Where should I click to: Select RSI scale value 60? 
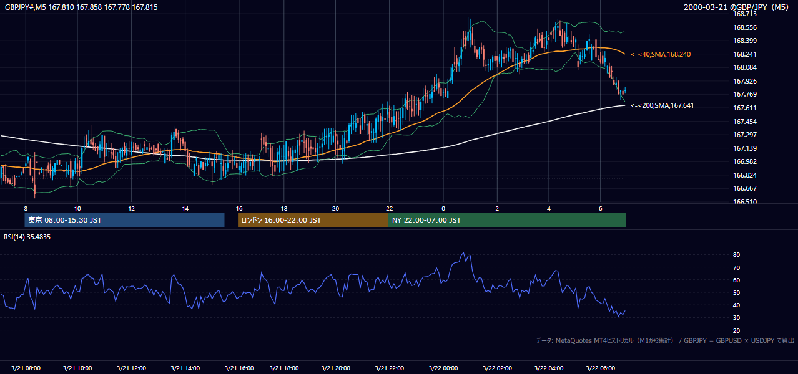(737, 280)
